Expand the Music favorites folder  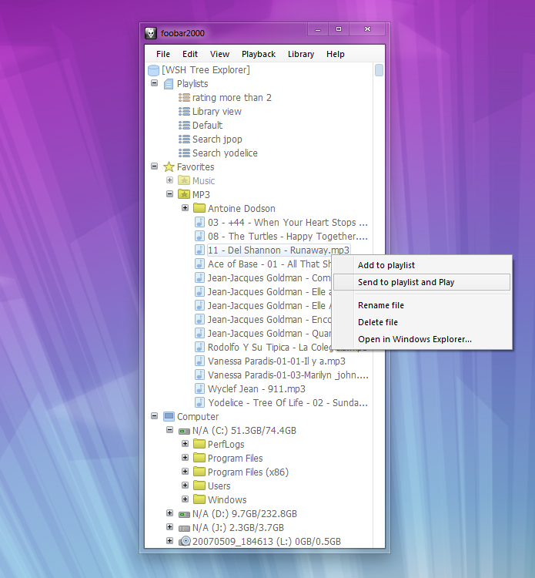170,180
